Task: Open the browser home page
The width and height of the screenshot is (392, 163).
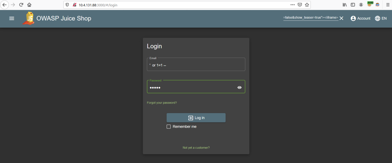Action: tap(29, 5)
